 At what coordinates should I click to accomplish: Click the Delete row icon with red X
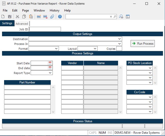click(45, 17)
